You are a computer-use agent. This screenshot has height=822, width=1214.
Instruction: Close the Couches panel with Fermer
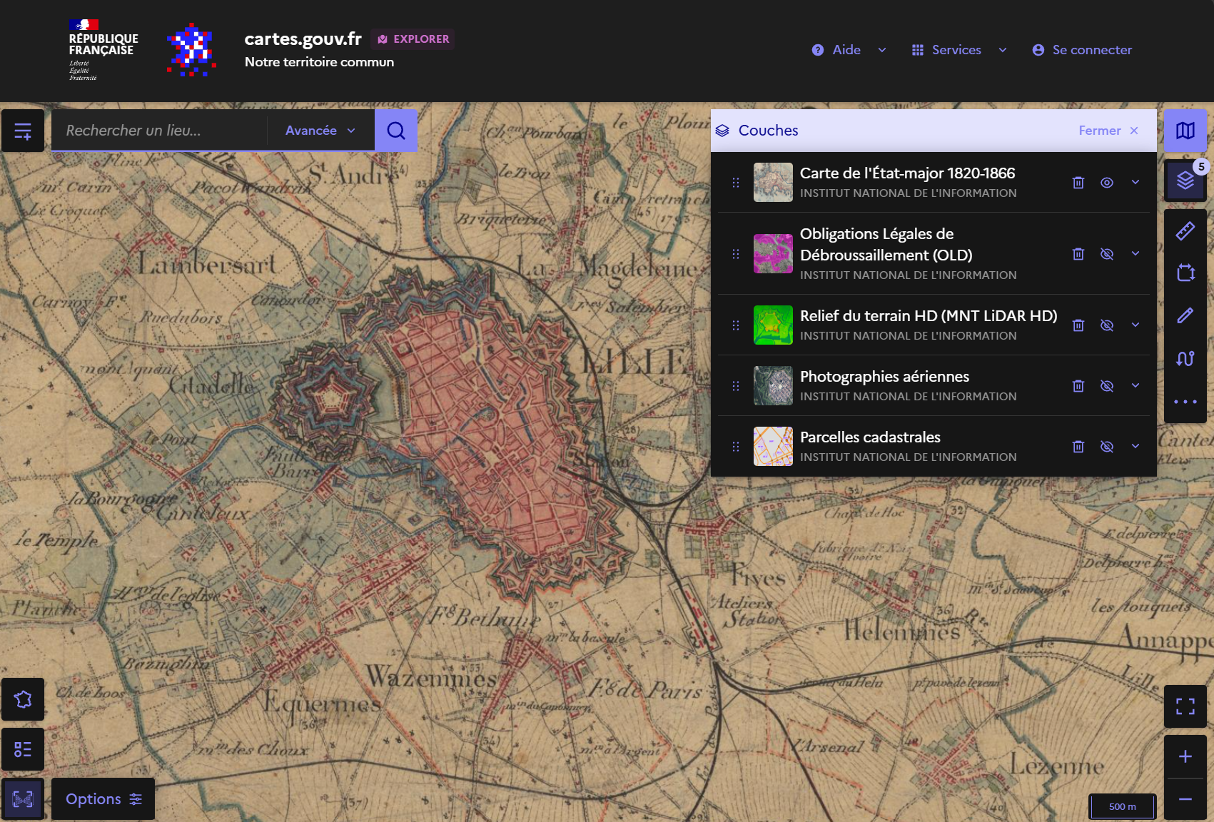(x=1108, y=131)
